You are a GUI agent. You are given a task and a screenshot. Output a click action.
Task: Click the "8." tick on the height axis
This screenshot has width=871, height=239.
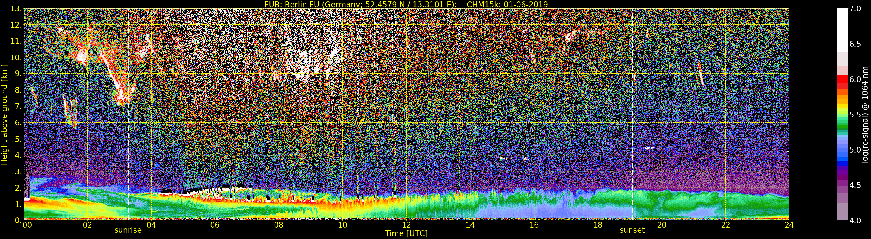click(18, 90)
